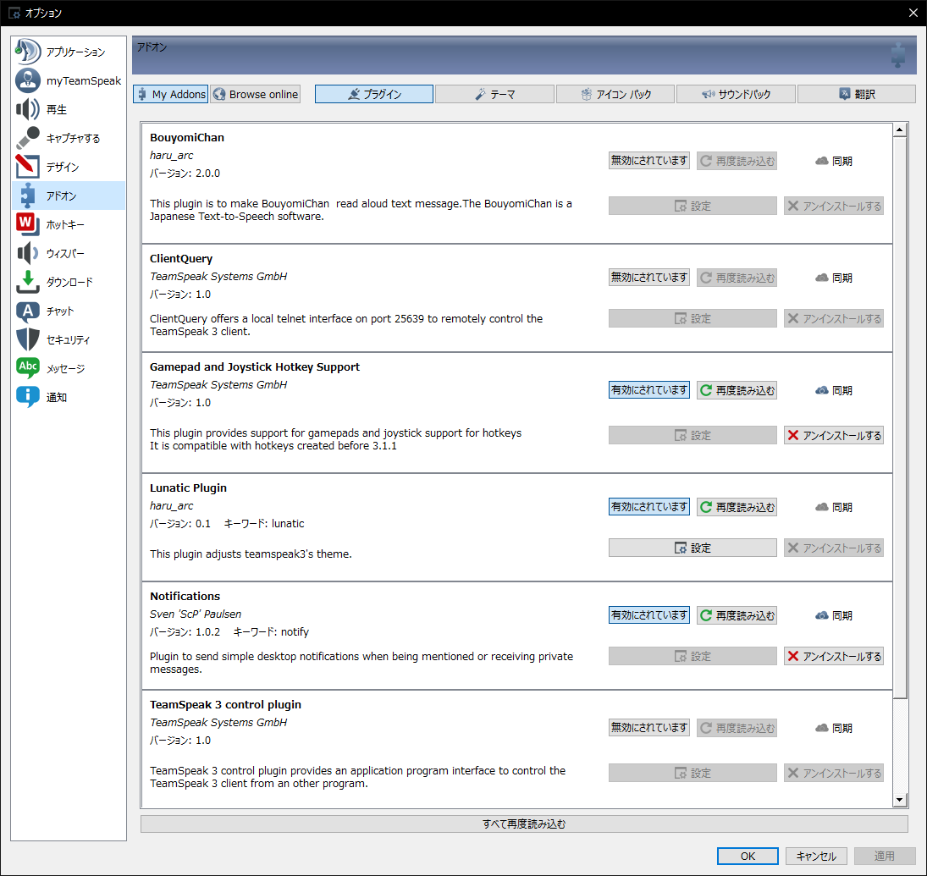Open 再生 playback speaker icon
Screen dimensions: 927x876
pos(28,109)
